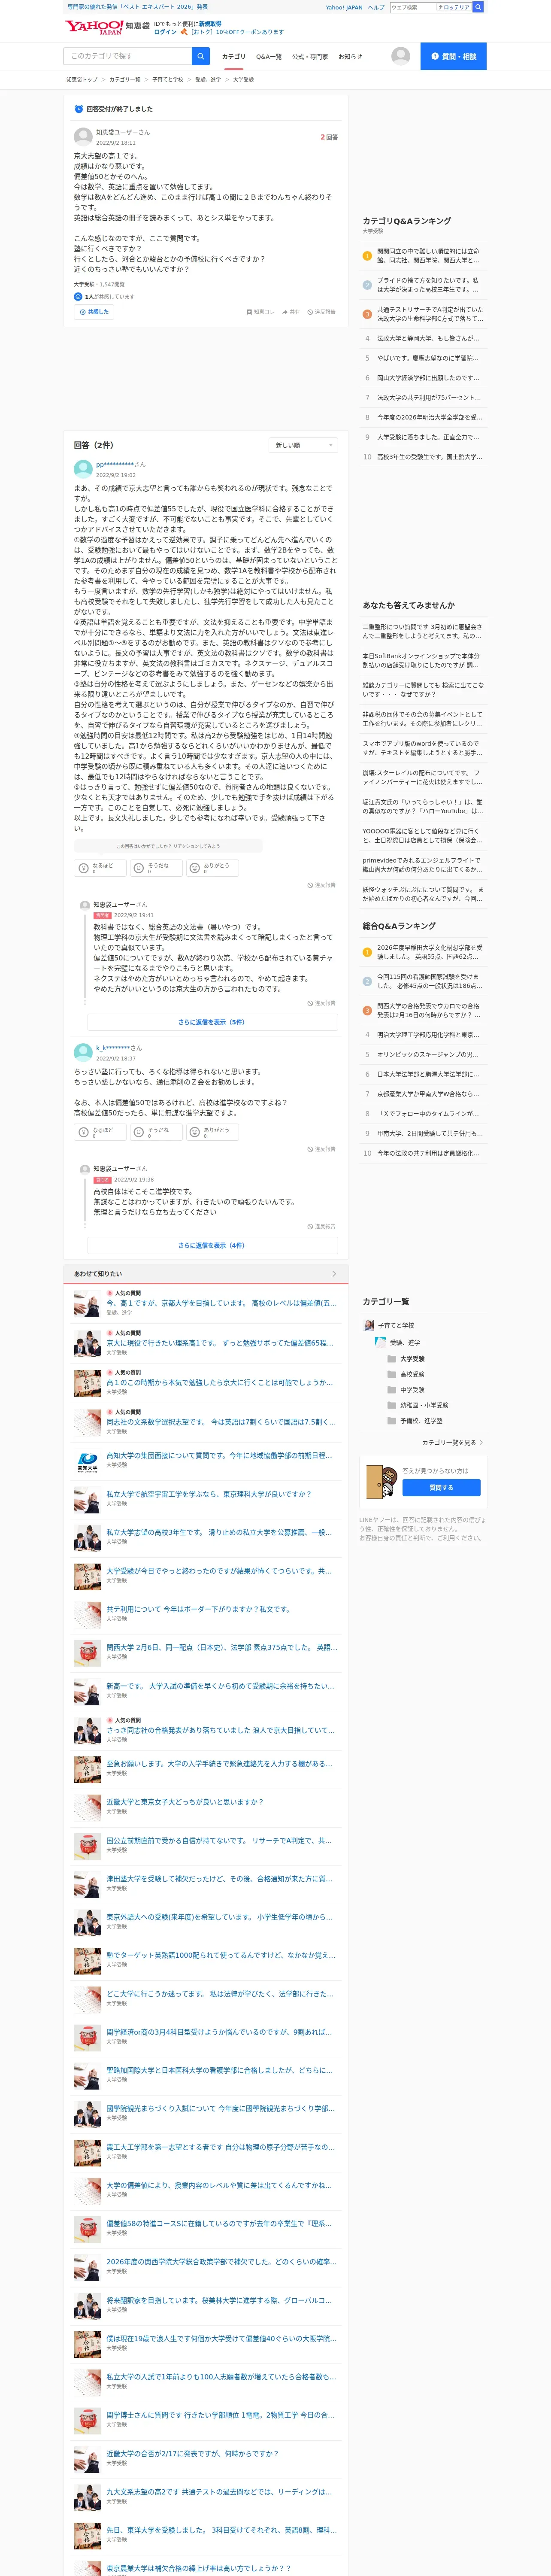
Task: Toggle ありがとう reaction on pp**** answer
Action: coord(212,868)
